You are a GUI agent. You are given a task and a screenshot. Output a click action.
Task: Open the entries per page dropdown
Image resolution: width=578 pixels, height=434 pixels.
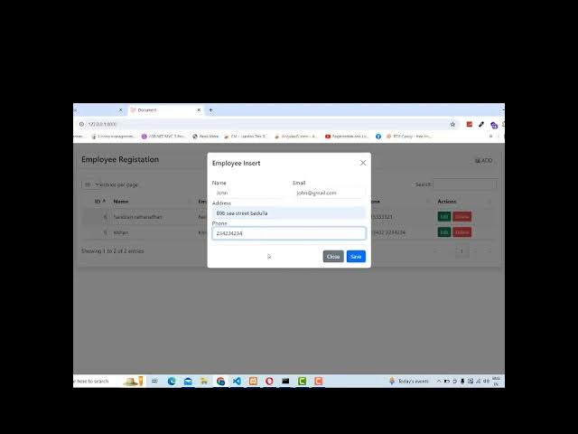(89, 184)
